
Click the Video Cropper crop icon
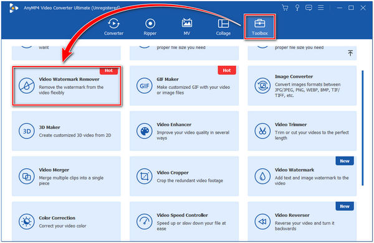145,177
